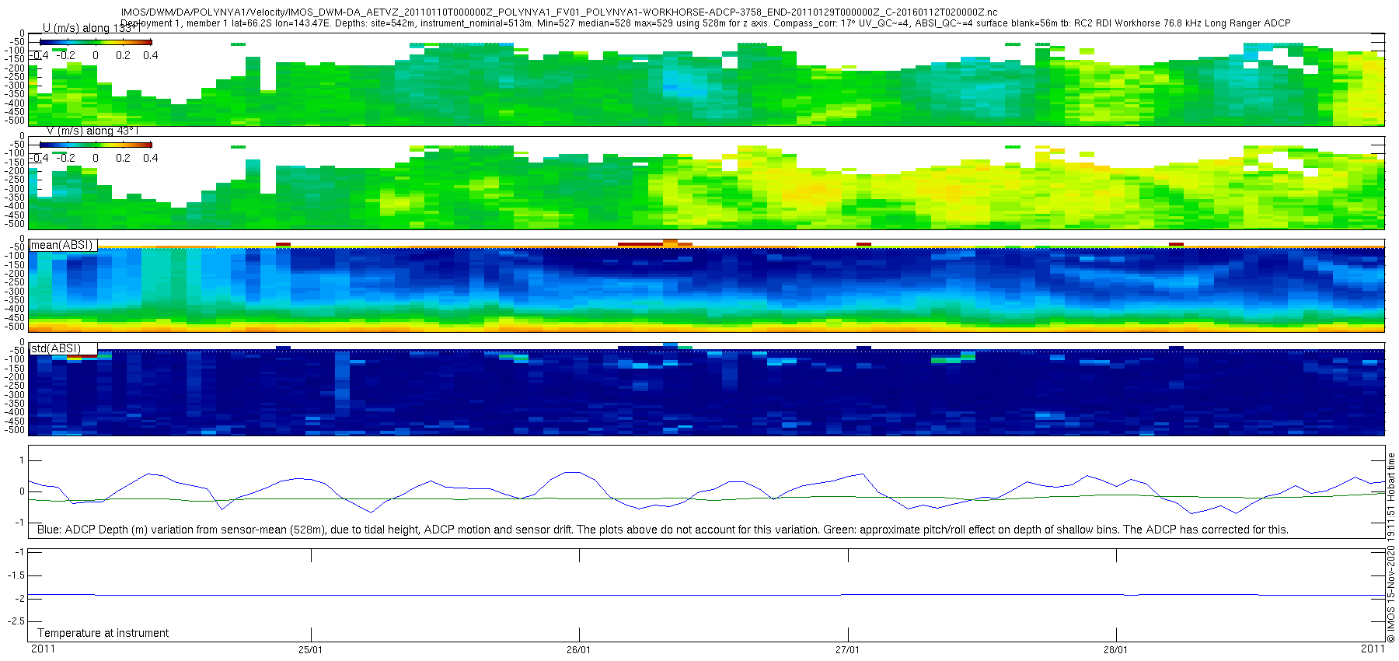This screenshot has height=661, width=1399.
Task: Click the '-1.5' tick on temperature axis
Action: (16, 575)
